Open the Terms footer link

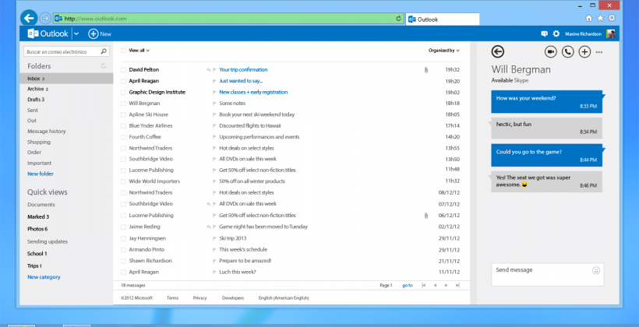172,298
